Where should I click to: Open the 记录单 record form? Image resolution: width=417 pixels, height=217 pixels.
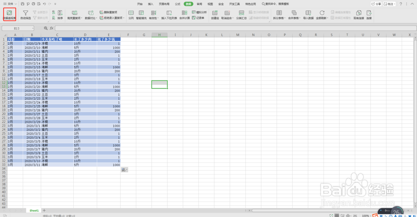click(x=198, y=18)
